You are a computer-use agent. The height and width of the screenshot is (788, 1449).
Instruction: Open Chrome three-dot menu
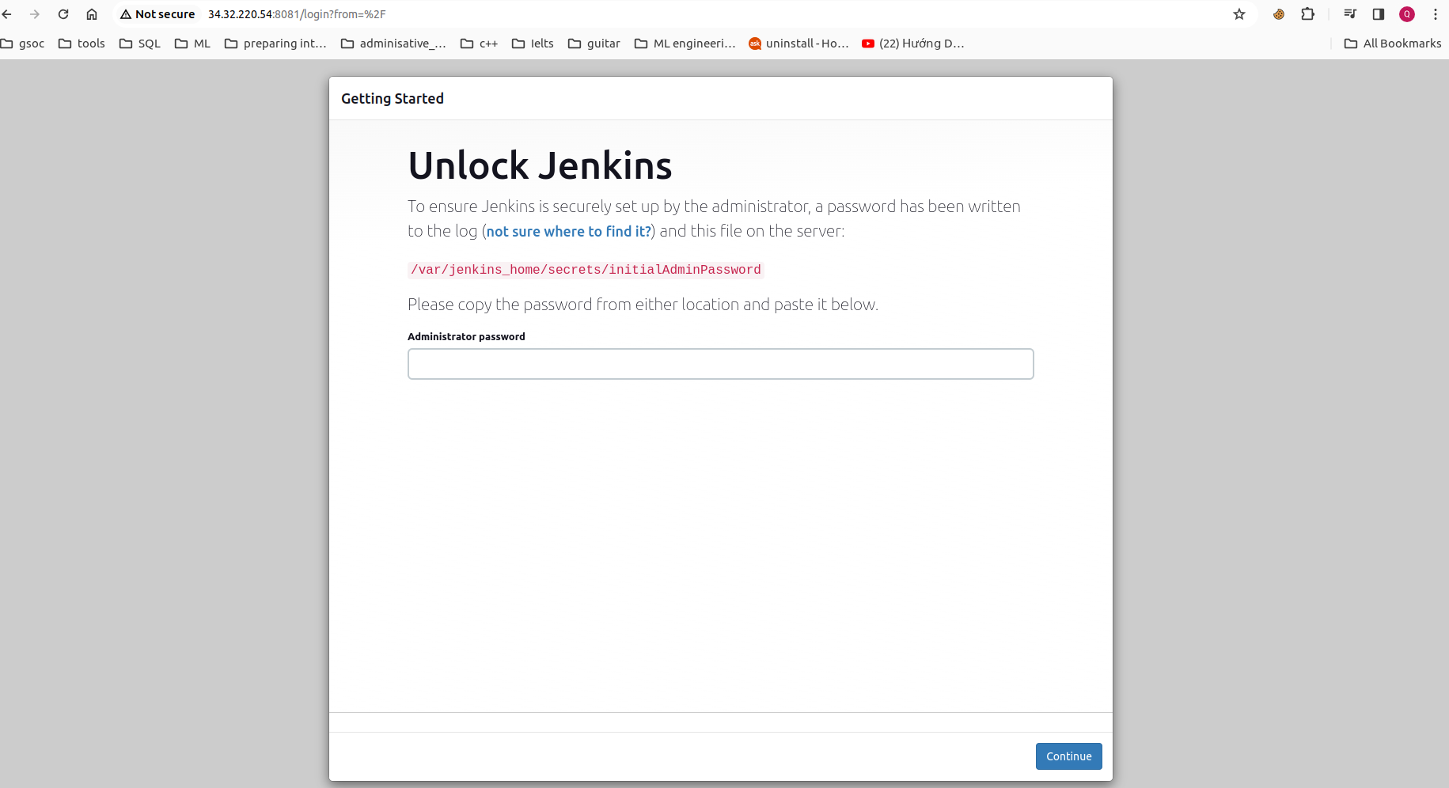(x=1436, y=14)
